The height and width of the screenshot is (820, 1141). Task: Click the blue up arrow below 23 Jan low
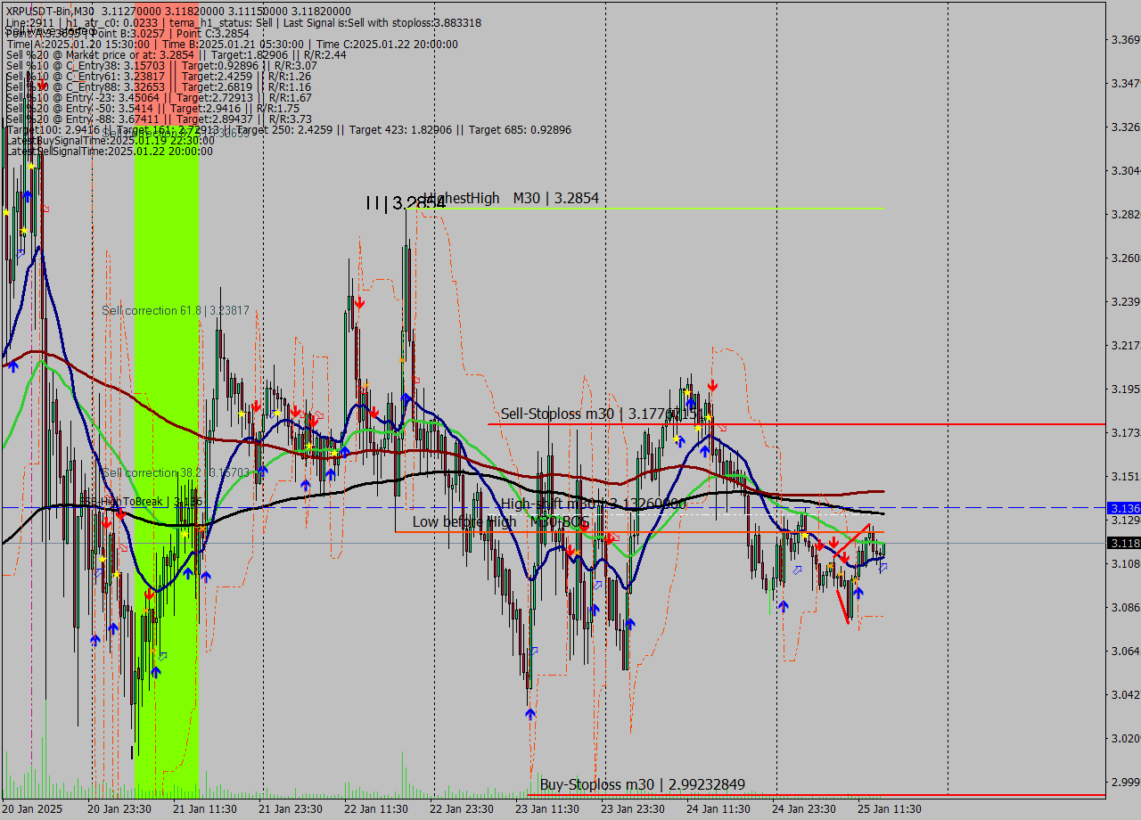click(x=530, y=713)
